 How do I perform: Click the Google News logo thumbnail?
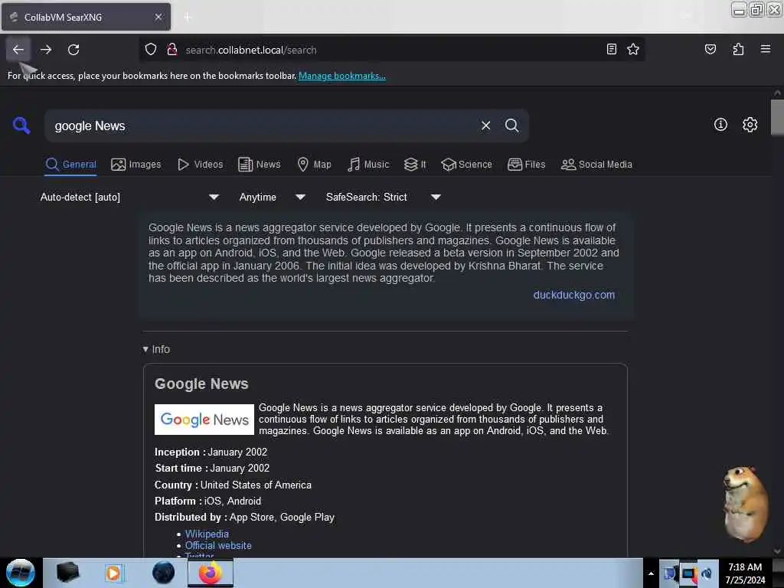click(204, 420)
